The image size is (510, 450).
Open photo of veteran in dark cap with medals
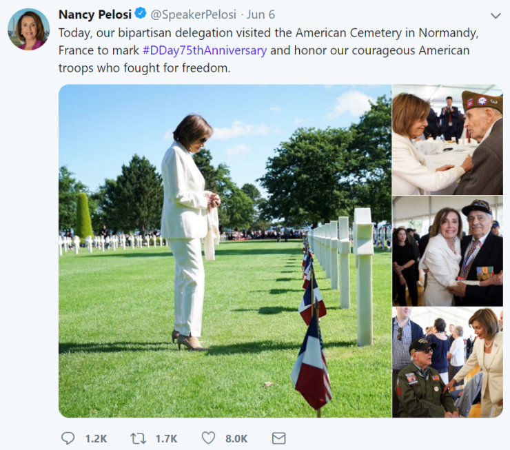pos(447,251)
